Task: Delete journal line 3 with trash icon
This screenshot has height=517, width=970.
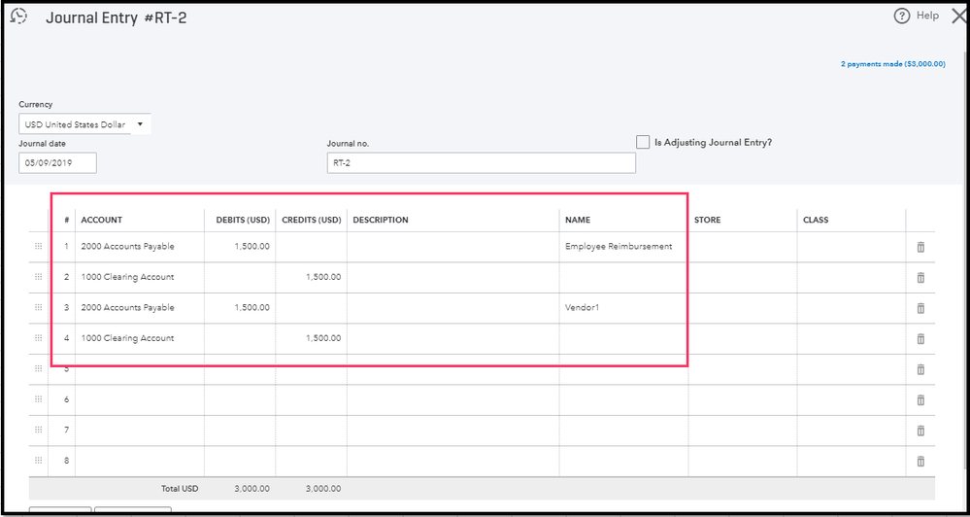Action: (920, 308)
